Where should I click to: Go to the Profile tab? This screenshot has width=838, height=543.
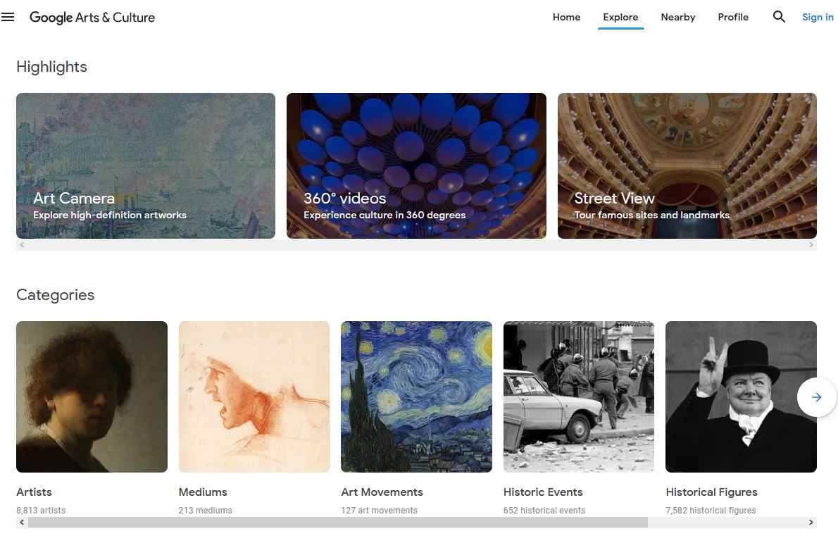click(x=733, y=17)
